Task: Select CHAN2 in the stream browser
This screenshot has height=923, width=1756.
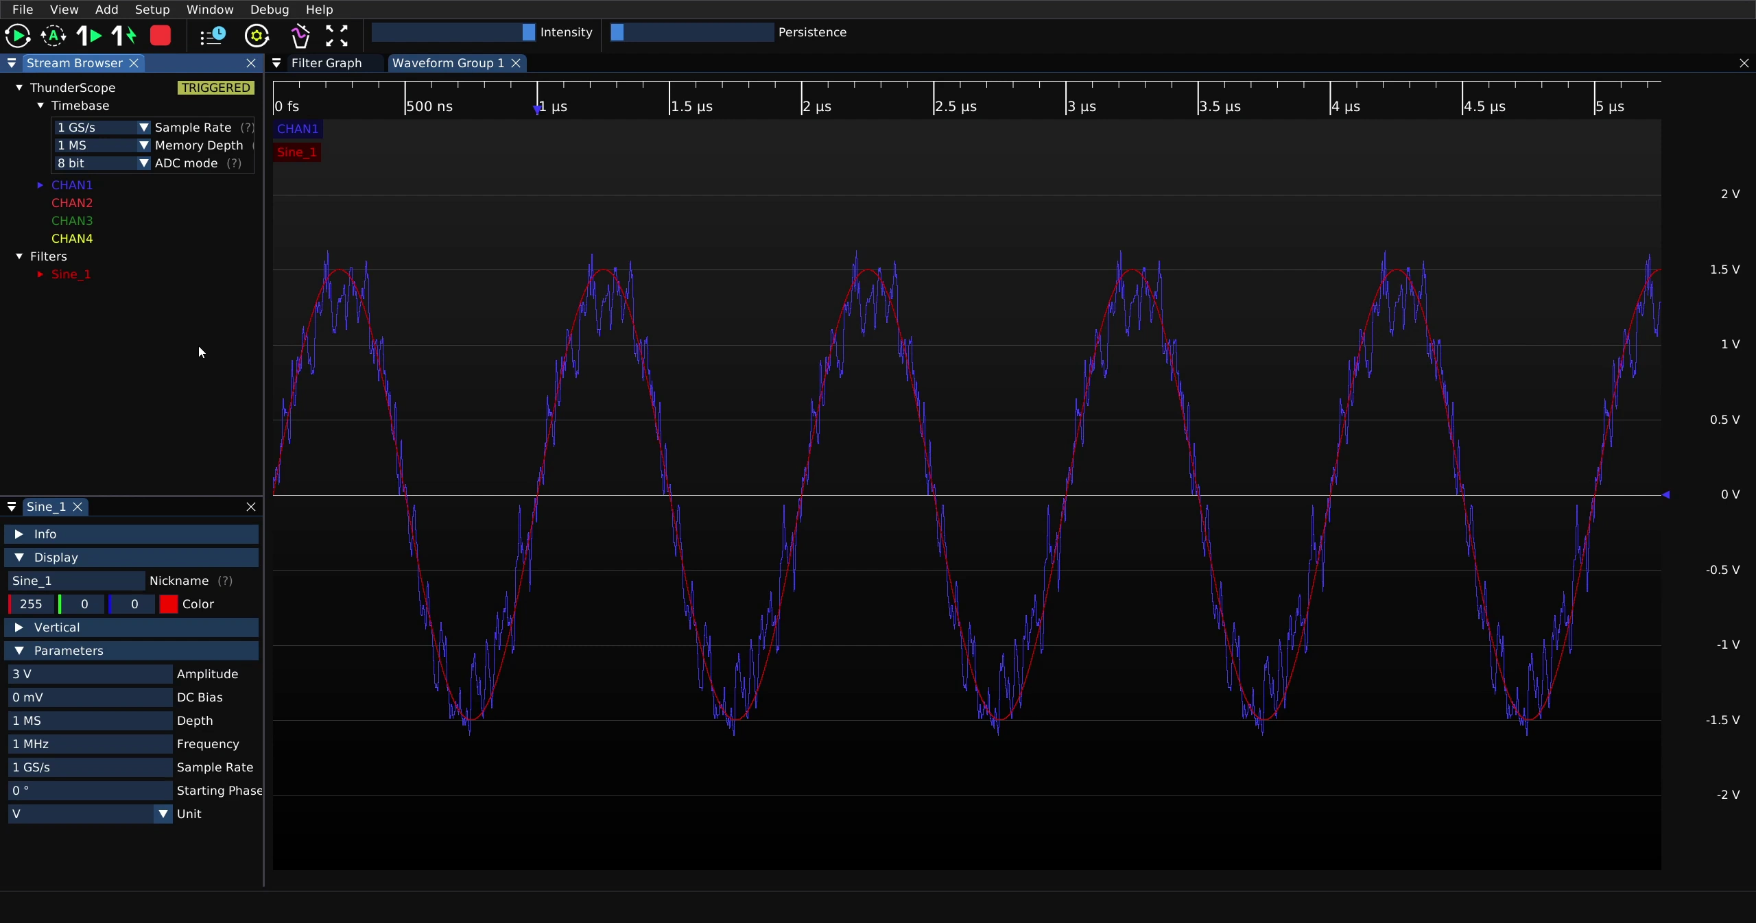Action: point(72,203)
